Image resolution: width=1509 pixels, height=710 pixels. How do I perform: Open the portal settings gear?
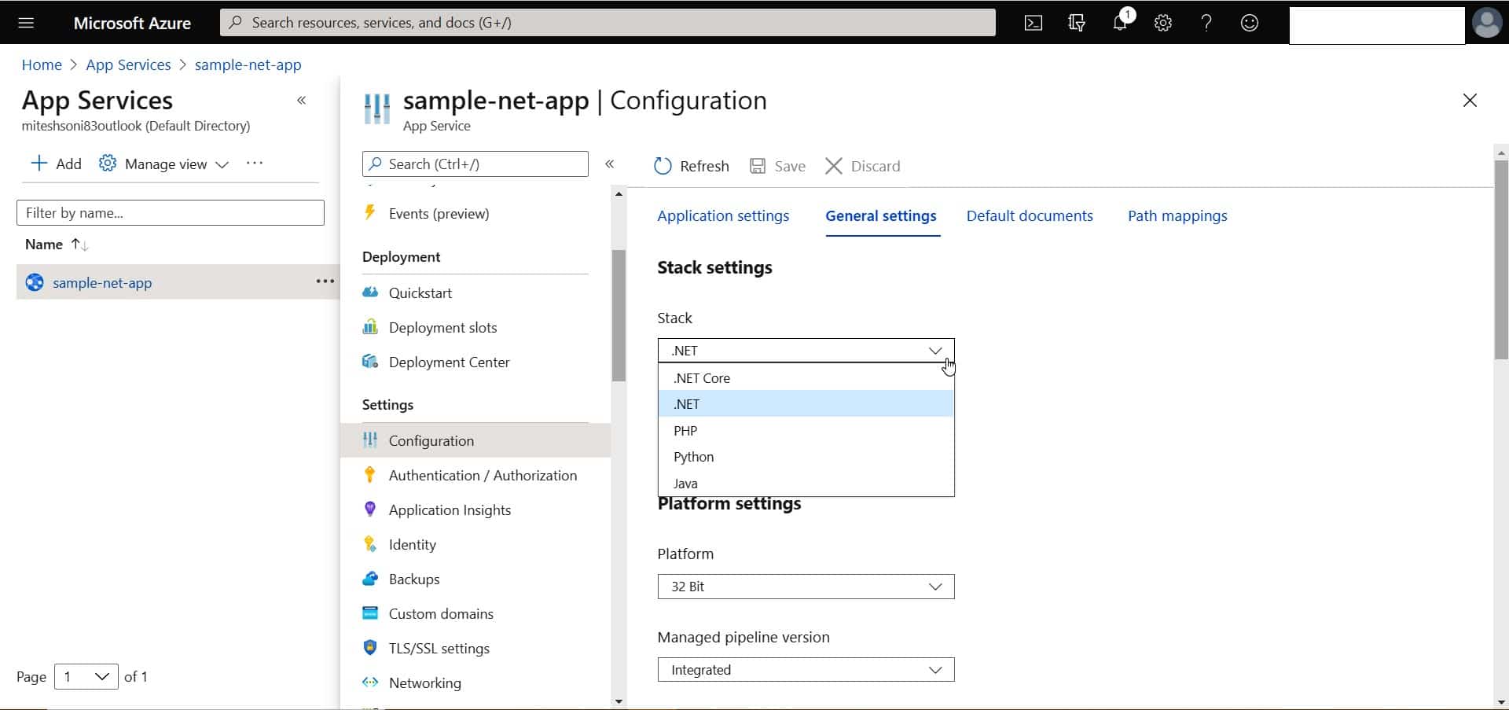tap(1163, 23)
